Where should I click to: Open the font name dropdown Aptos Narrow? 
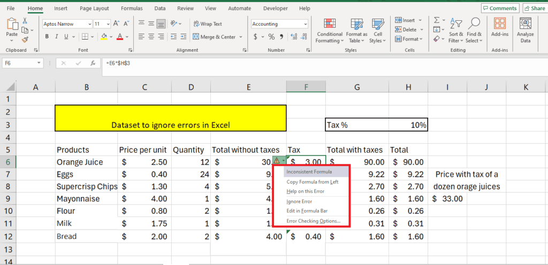tap(89, 24)
